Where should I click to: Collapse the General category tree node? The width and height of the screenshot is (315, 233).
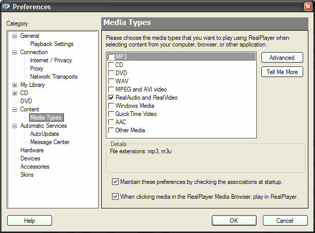(14, 36)
